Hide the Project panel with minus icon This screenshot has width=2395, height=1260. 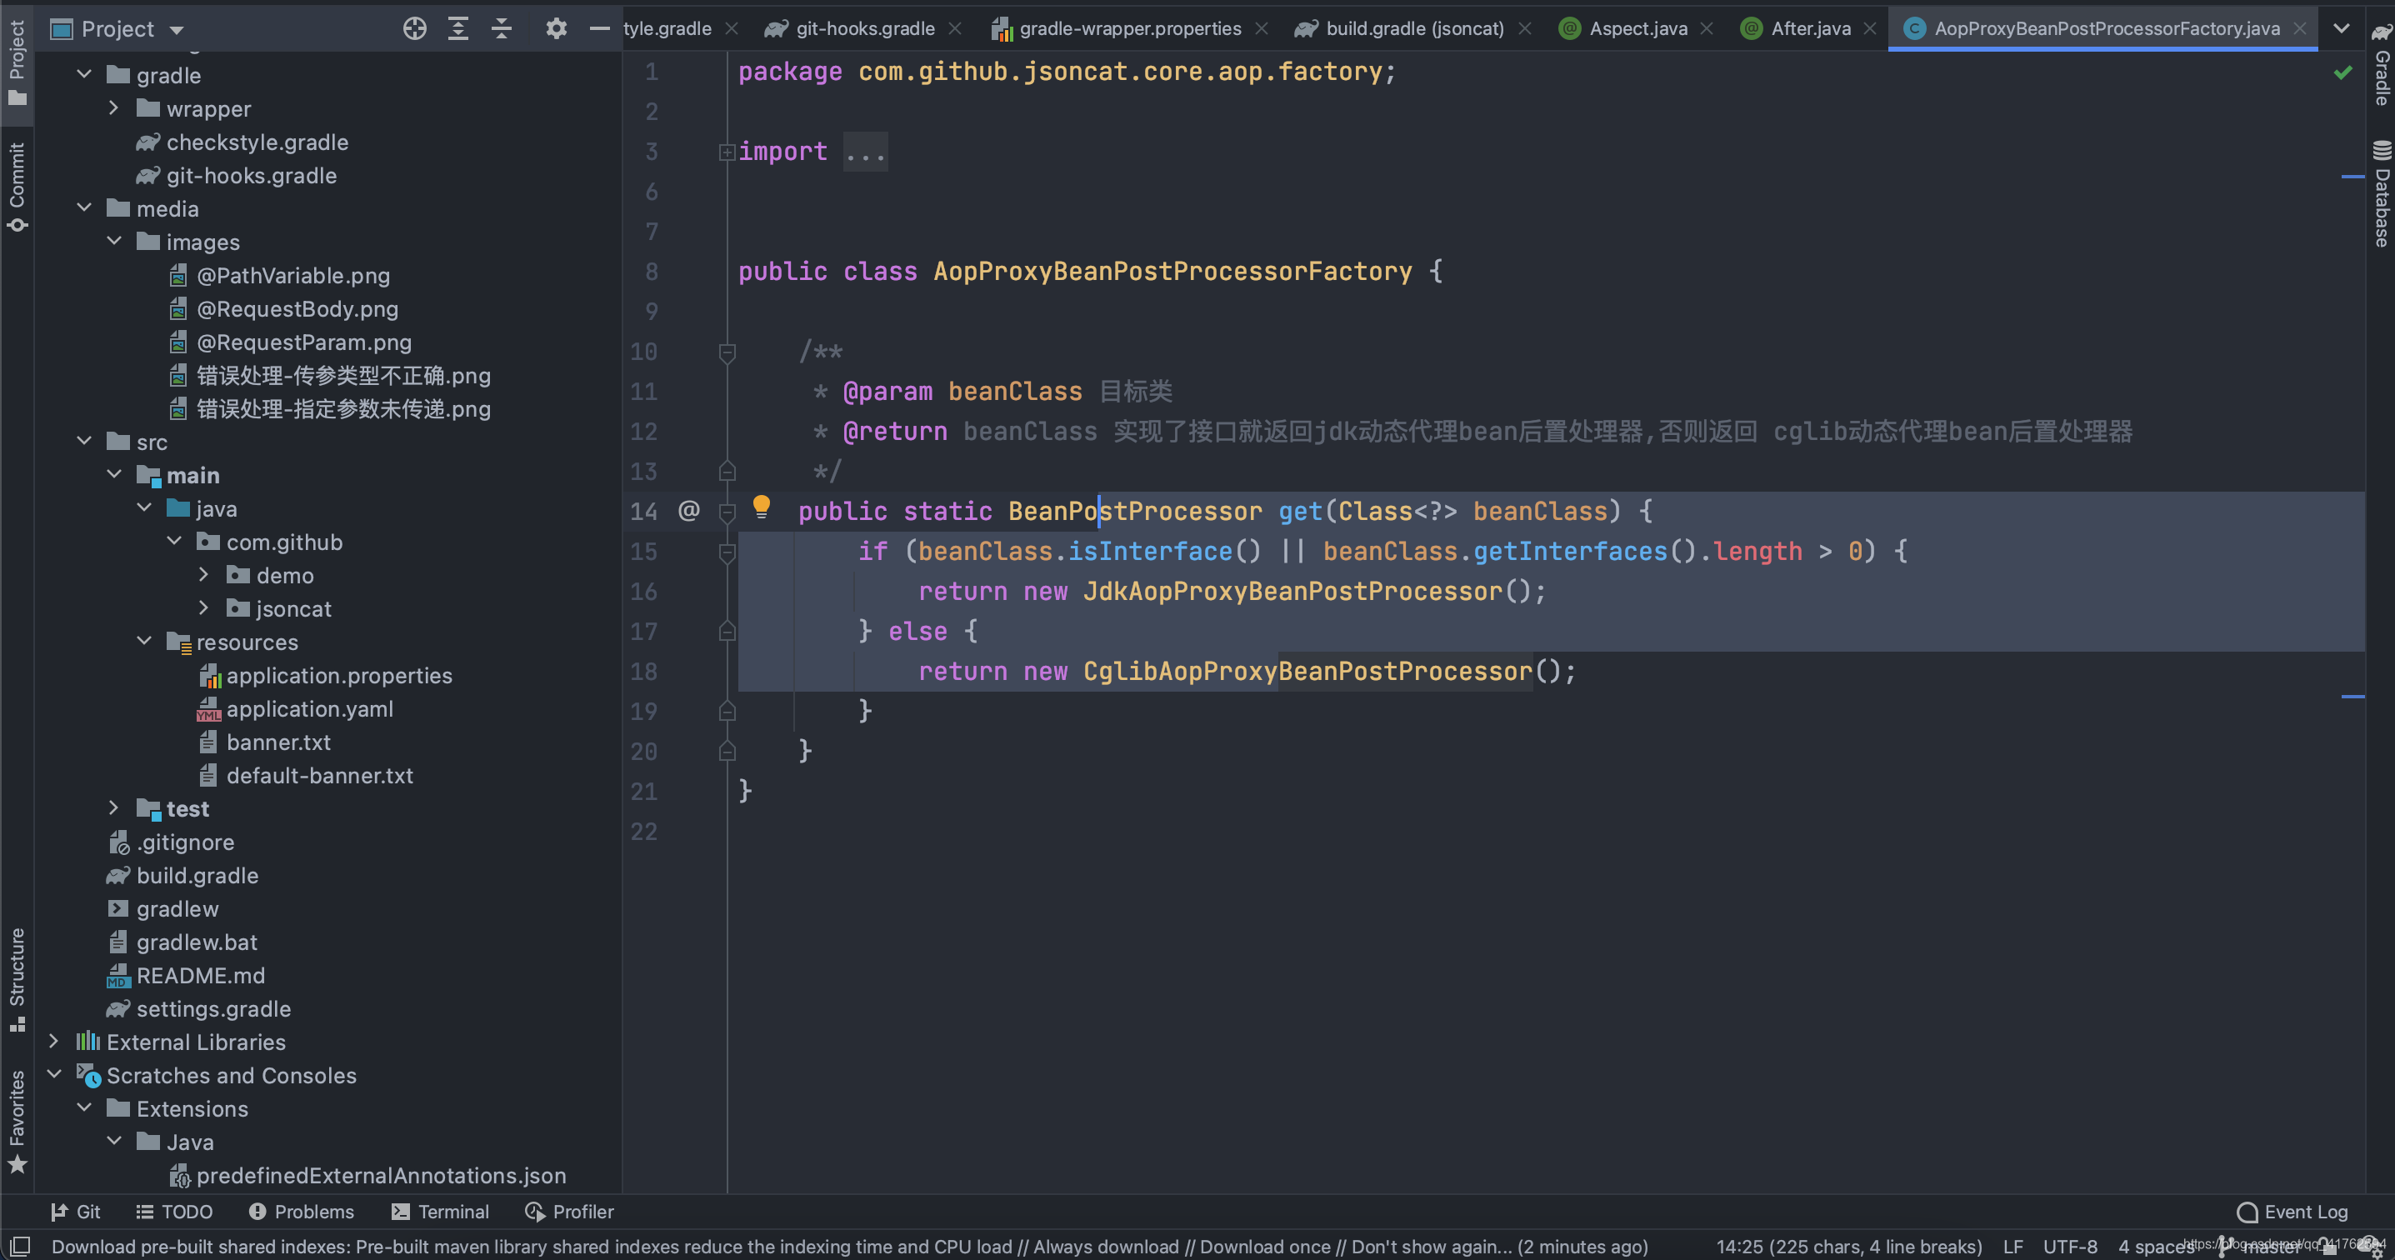tap(600, 29)
